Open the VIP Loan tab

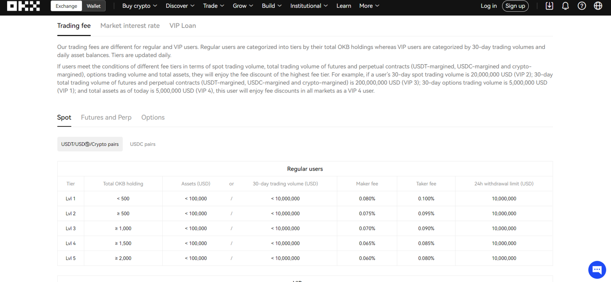point(183,26)
